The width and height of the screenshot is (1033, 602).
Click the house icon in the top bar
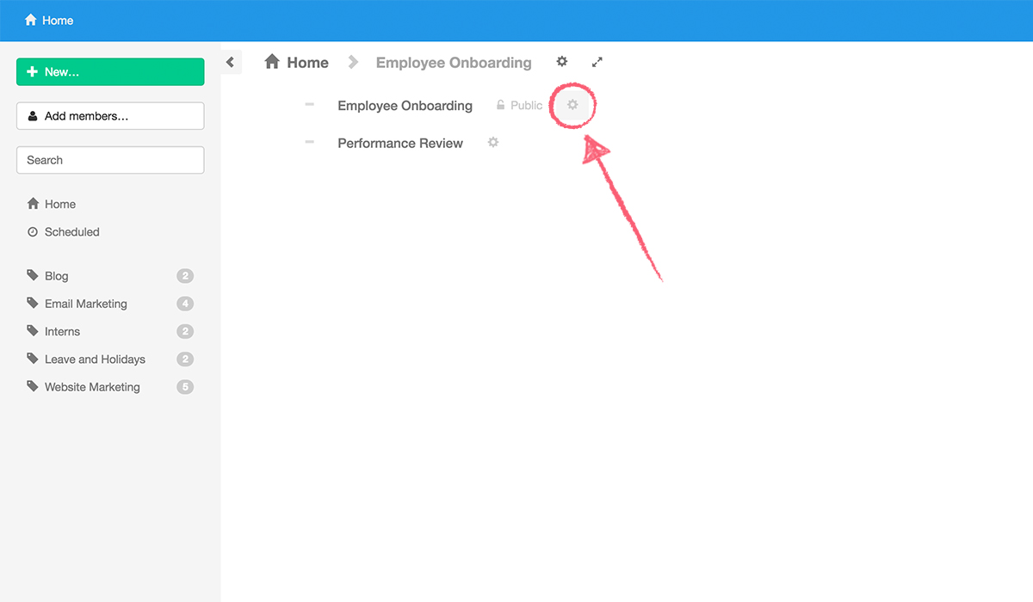(x=31, y=19)
